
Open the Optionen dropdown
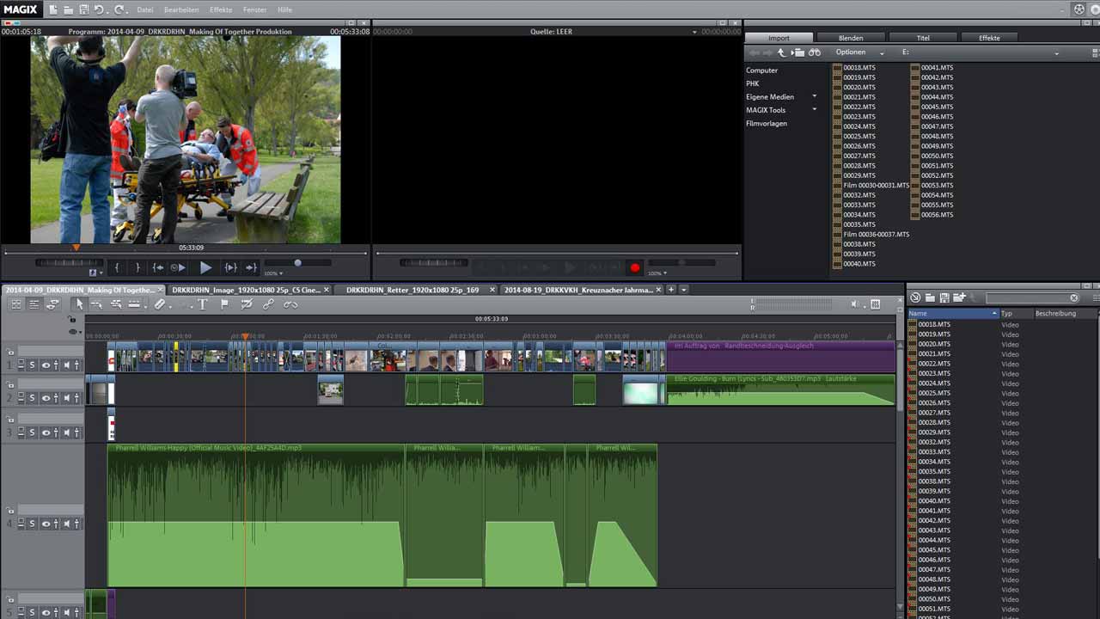point(851,52)
